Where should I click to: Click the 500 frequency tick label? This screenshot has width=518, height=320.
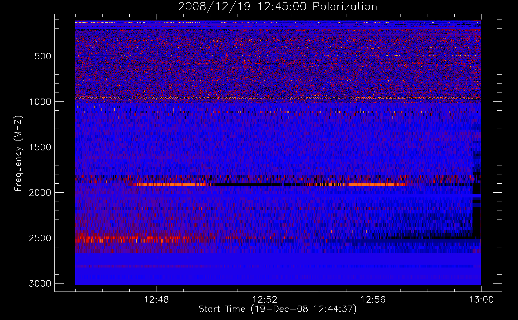[x=43, y=56]
